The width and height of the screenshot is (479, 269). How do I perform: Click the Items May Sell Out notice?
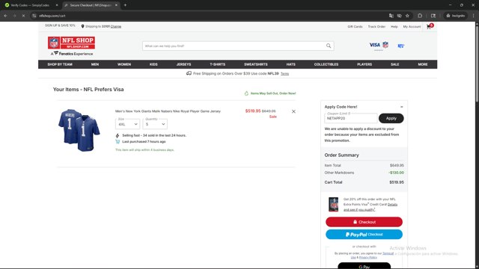click(270, 93)
